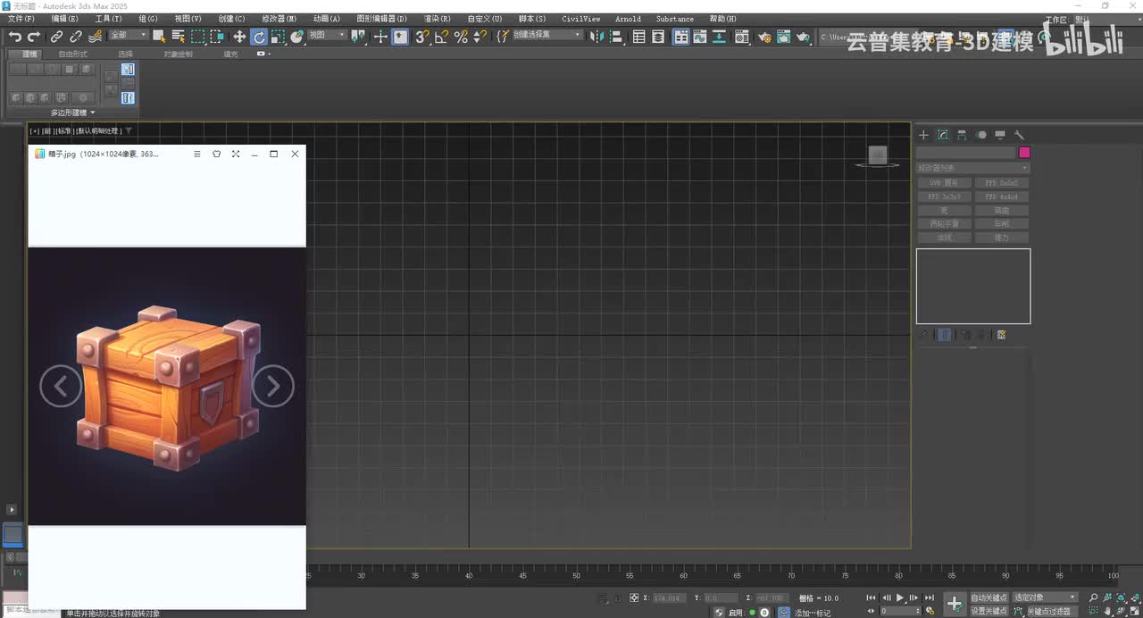The image size is (1143, 618).
Task: Choose Rectangular Selection Region tool
Action: tap(198, 37)
